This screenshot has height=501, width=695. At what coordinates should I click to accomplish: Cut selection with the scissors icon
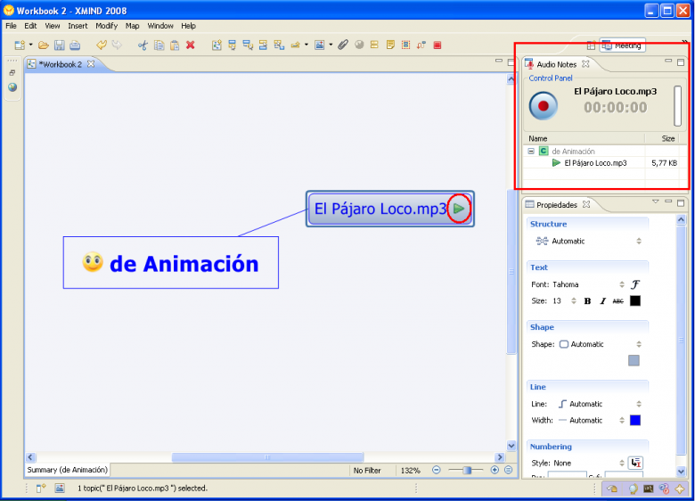click(143, 45)
